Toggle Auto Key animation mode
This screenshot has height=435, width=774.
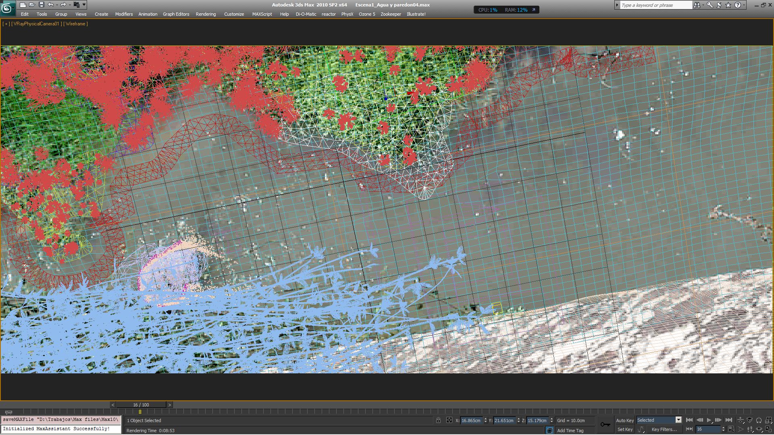coord(624,420)
